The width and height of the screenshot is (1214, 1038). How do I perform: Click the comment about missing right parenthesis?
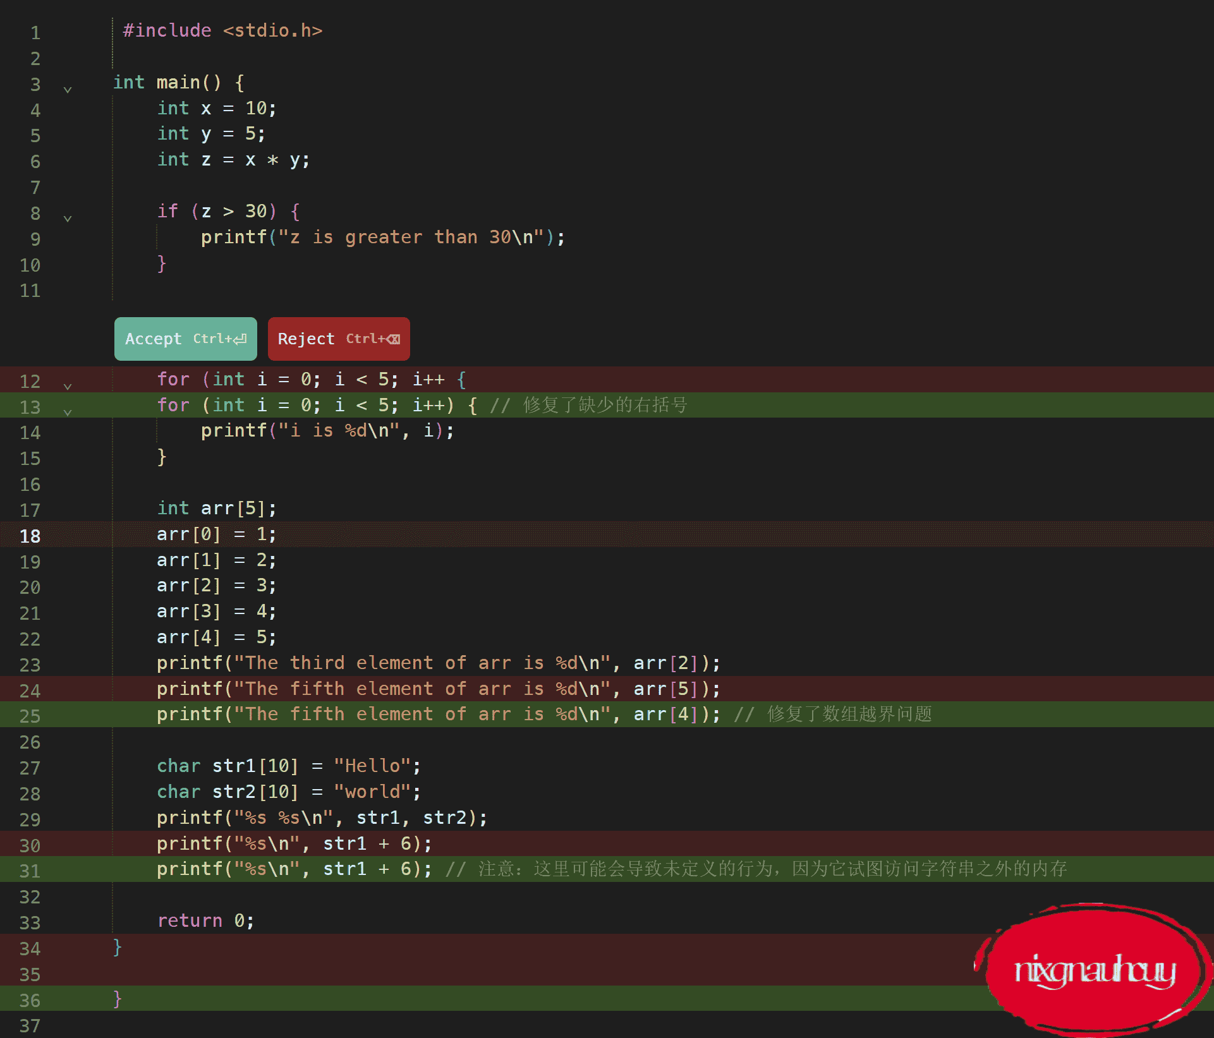coord(589,405)
